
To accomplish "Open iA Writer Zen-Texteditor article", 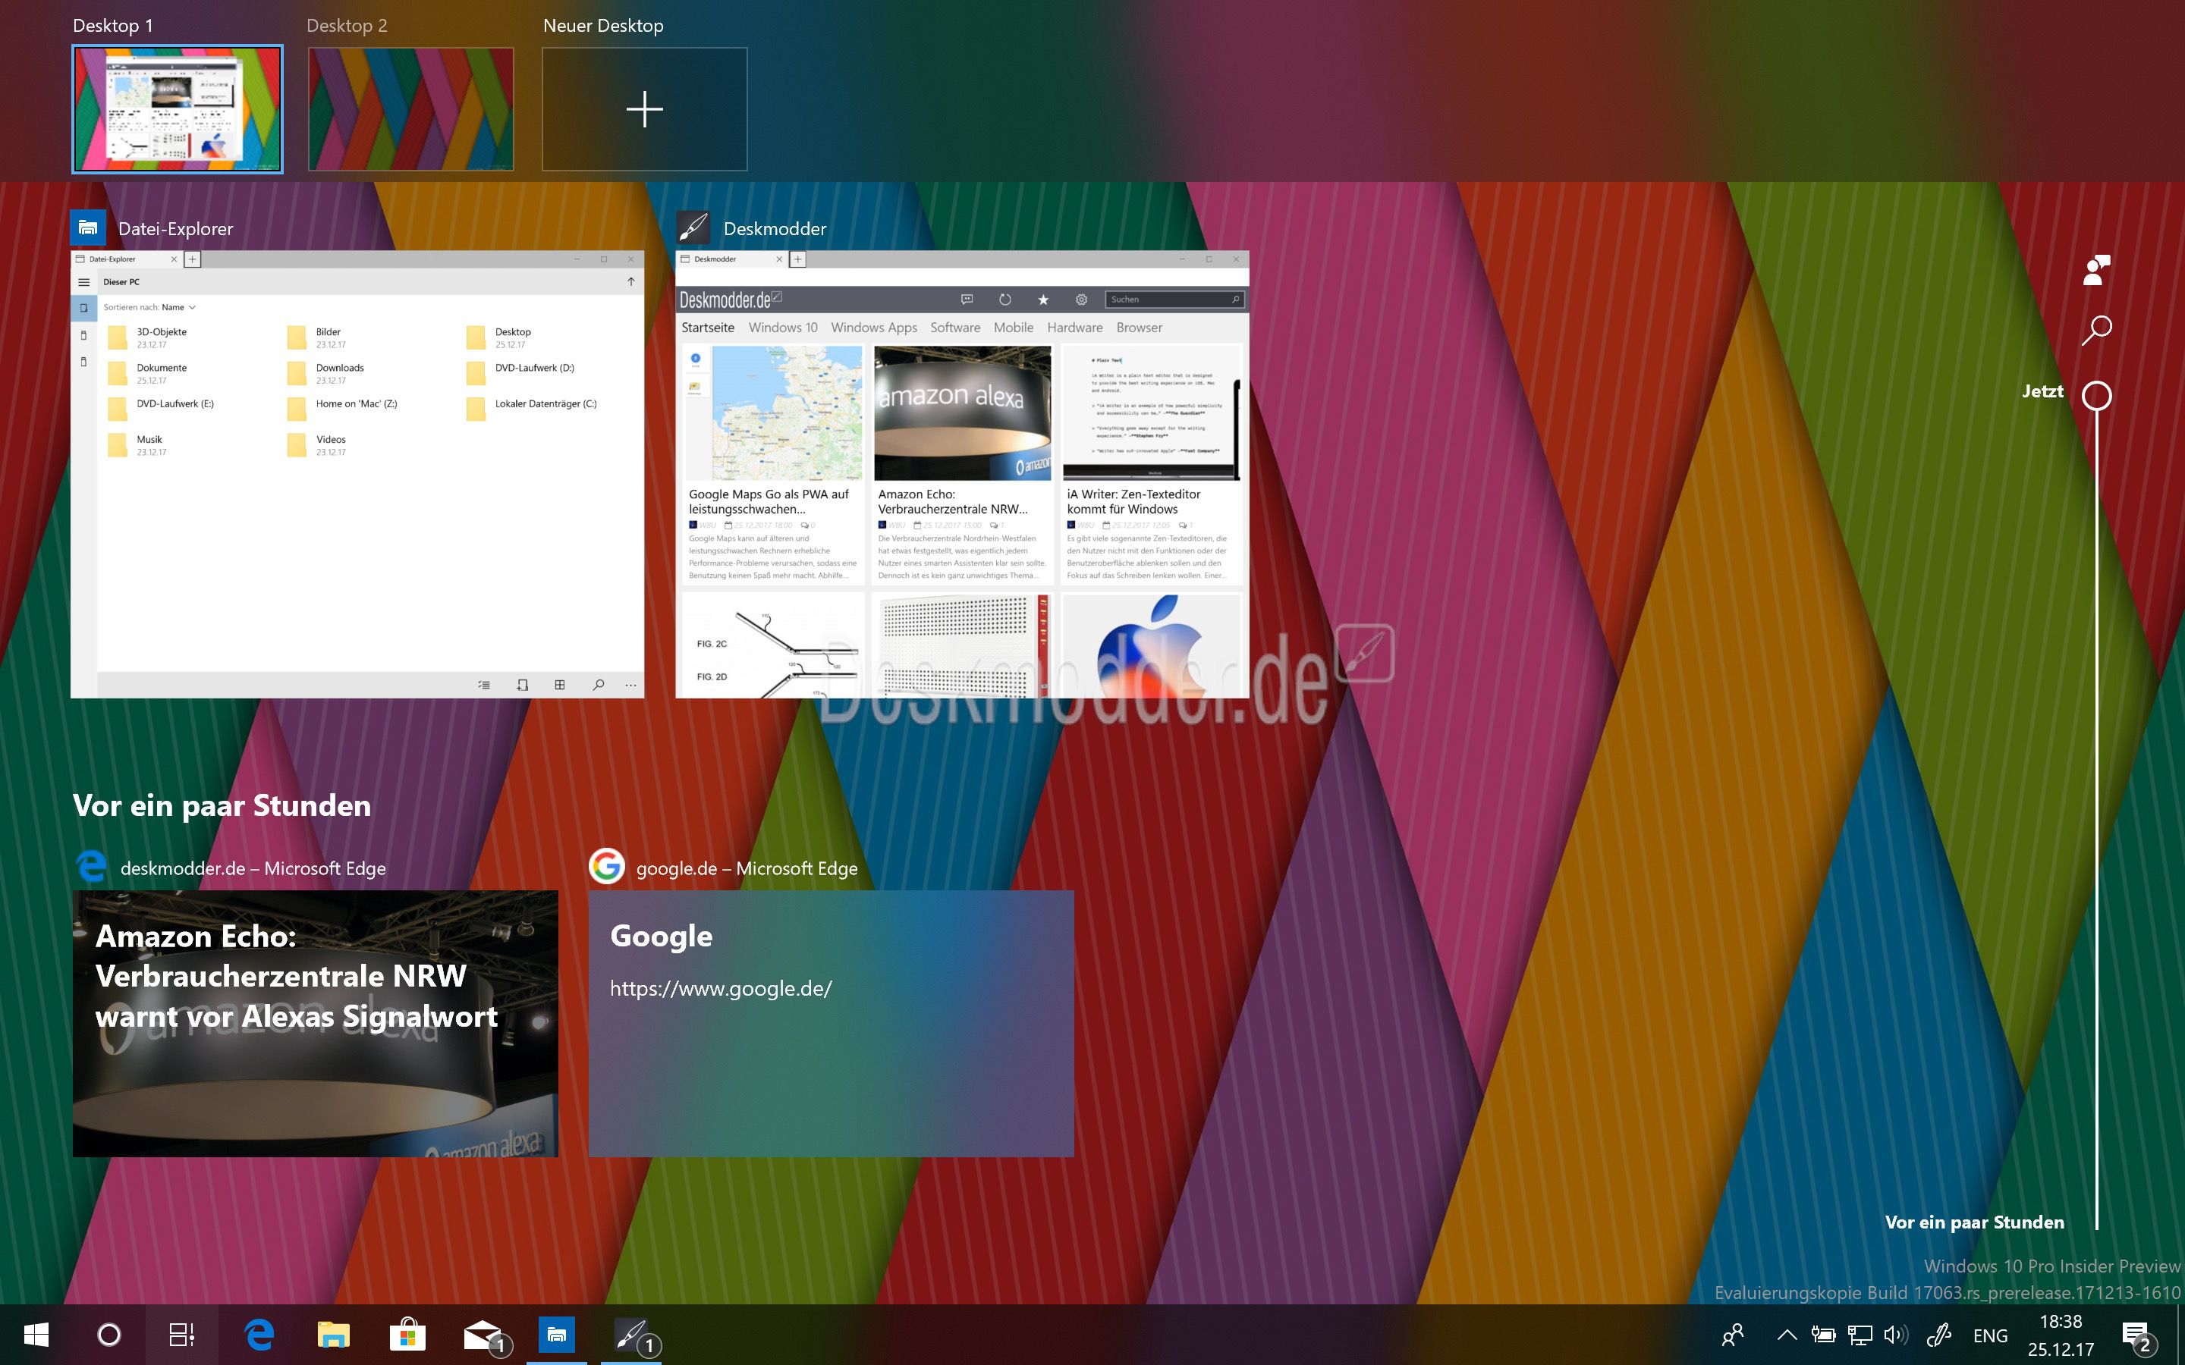I will point(1151,464).
